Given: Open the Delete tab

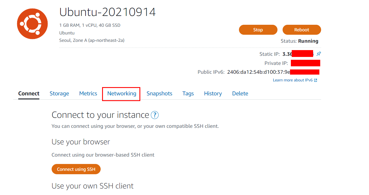Looking at the screenshot, I should 240,93.
